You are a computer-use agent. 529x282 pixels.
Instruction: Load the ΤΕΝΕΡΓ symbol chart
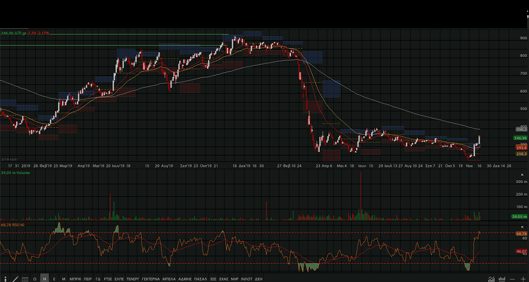click(x=133, y=279)
